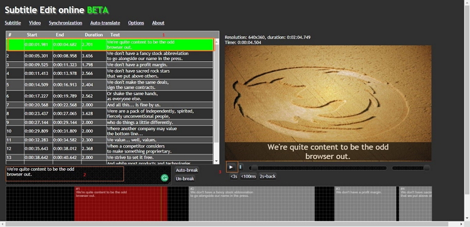Click the video play button
470x227 pixels.
point(231,167)
